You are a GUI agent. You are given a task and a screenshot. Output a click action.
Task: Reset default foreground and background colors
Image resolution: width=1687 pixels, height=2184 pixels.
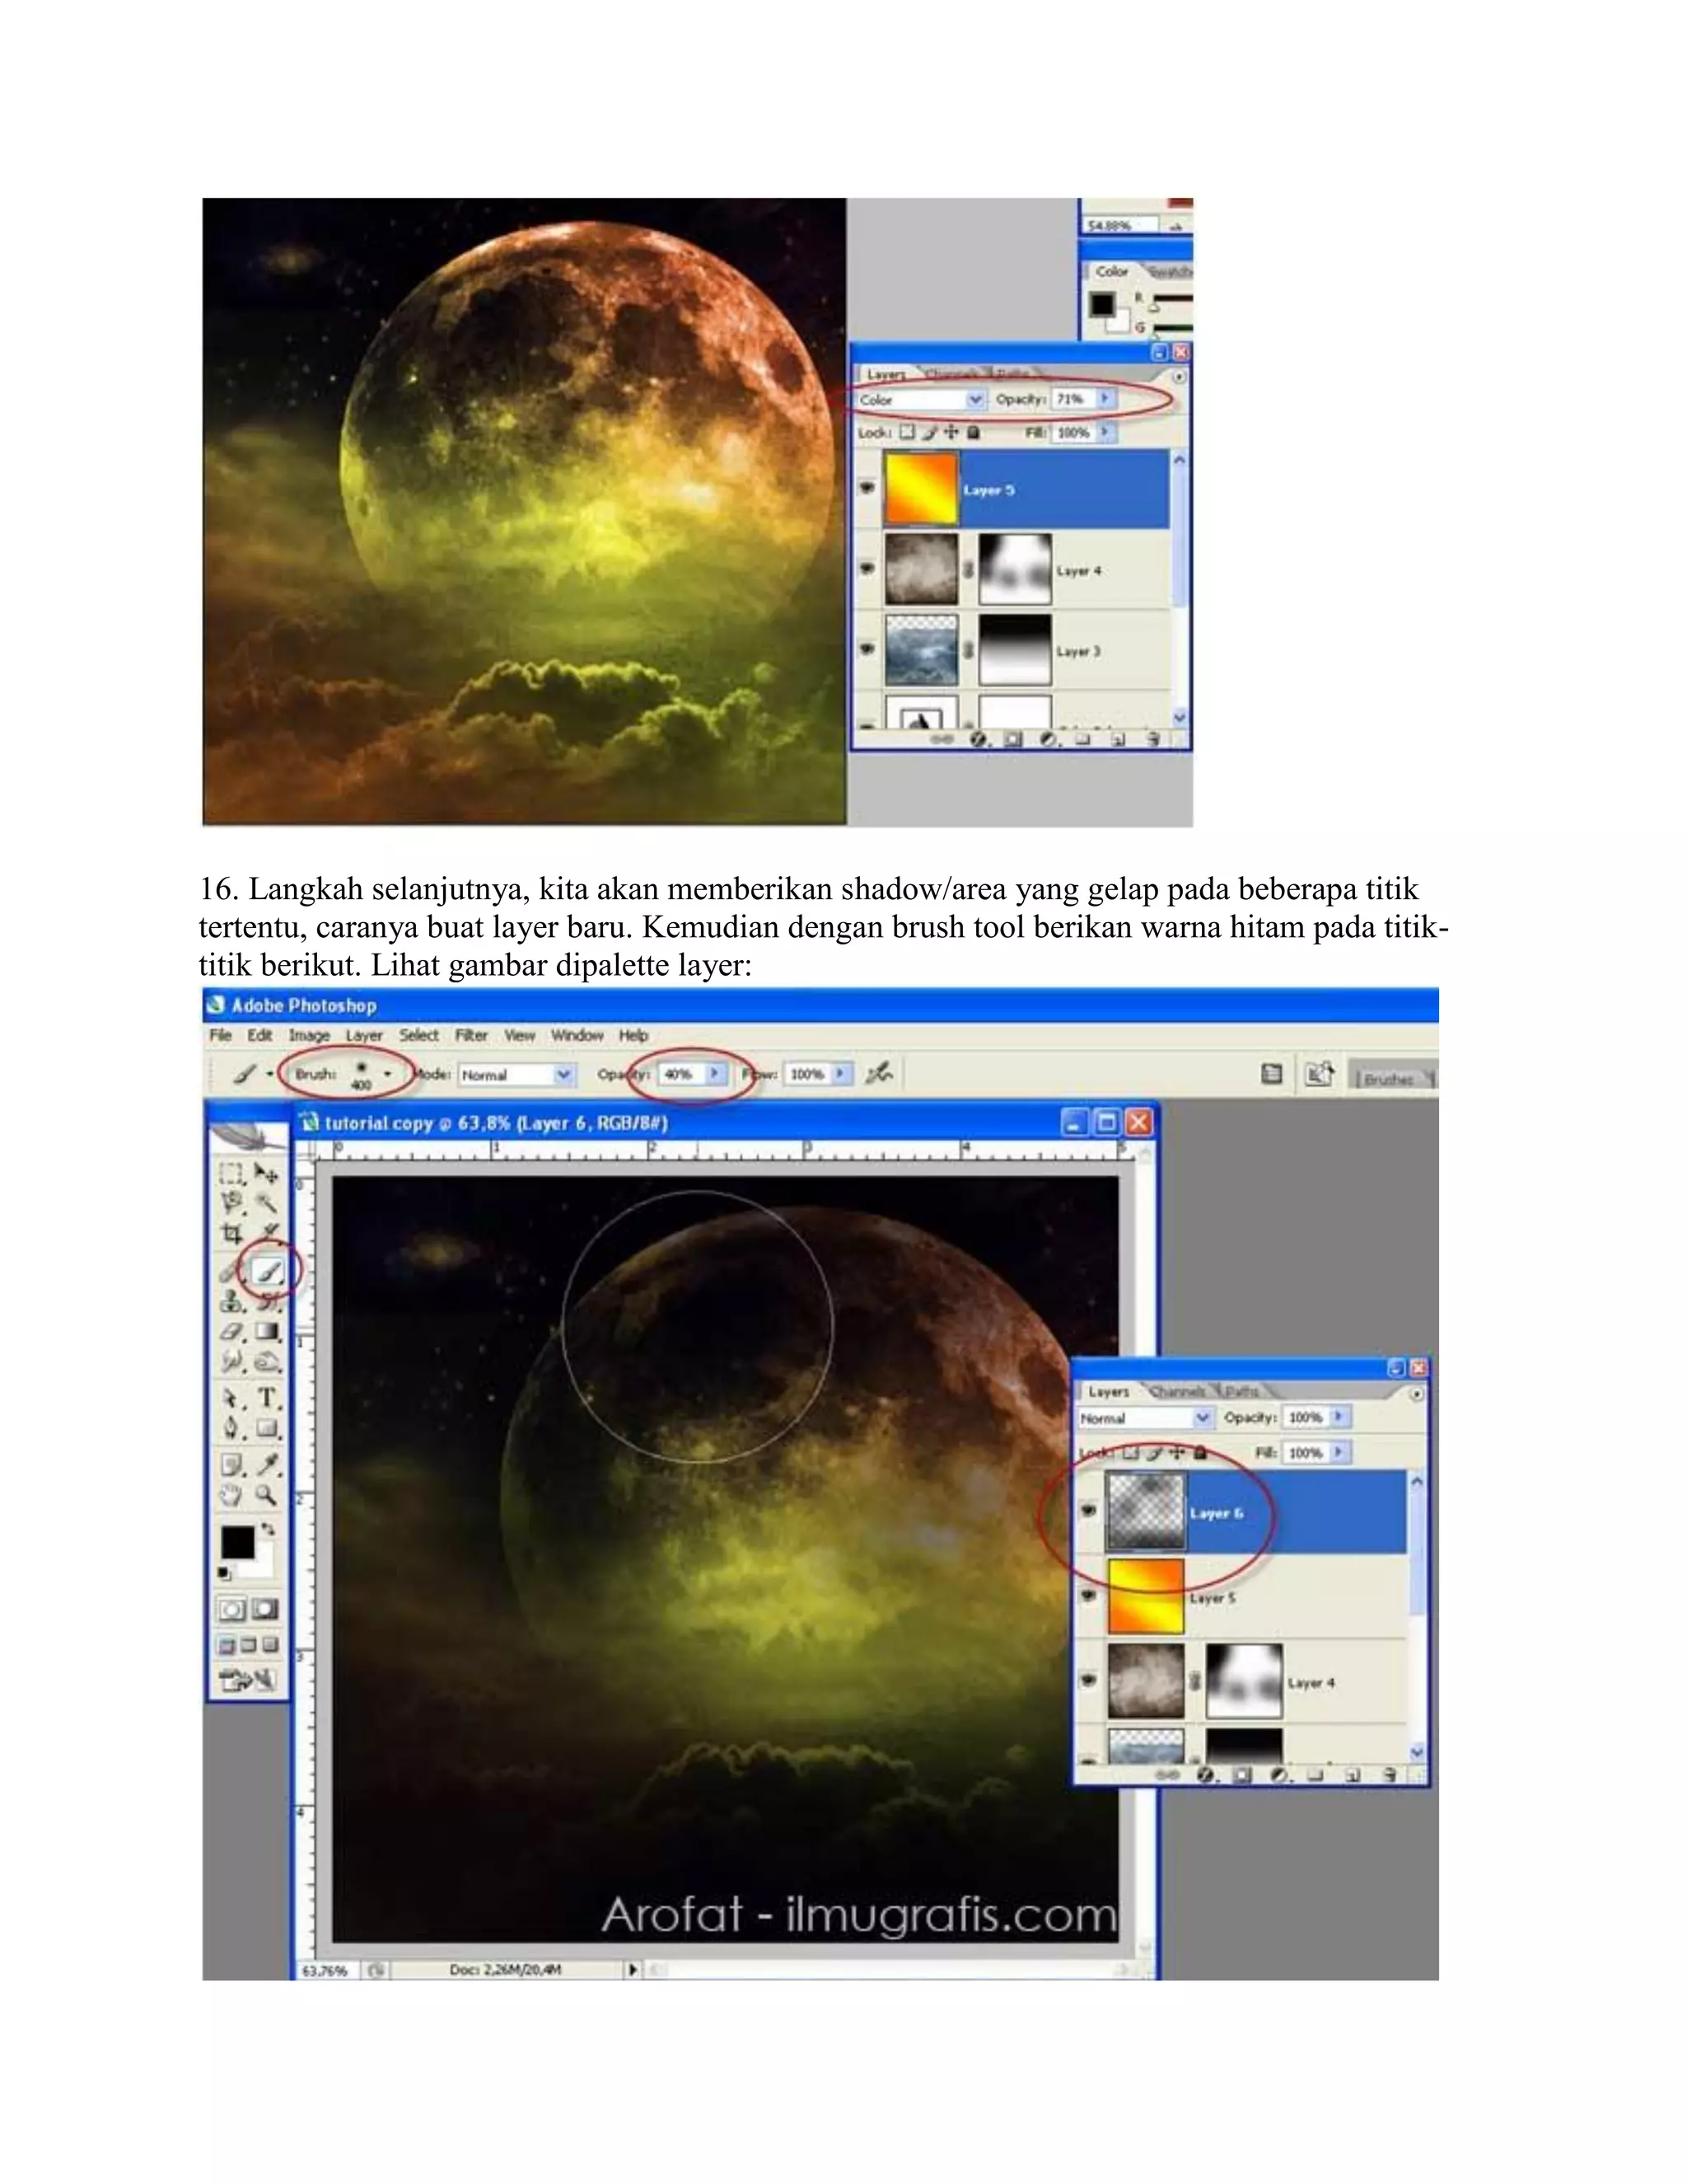225,1574
